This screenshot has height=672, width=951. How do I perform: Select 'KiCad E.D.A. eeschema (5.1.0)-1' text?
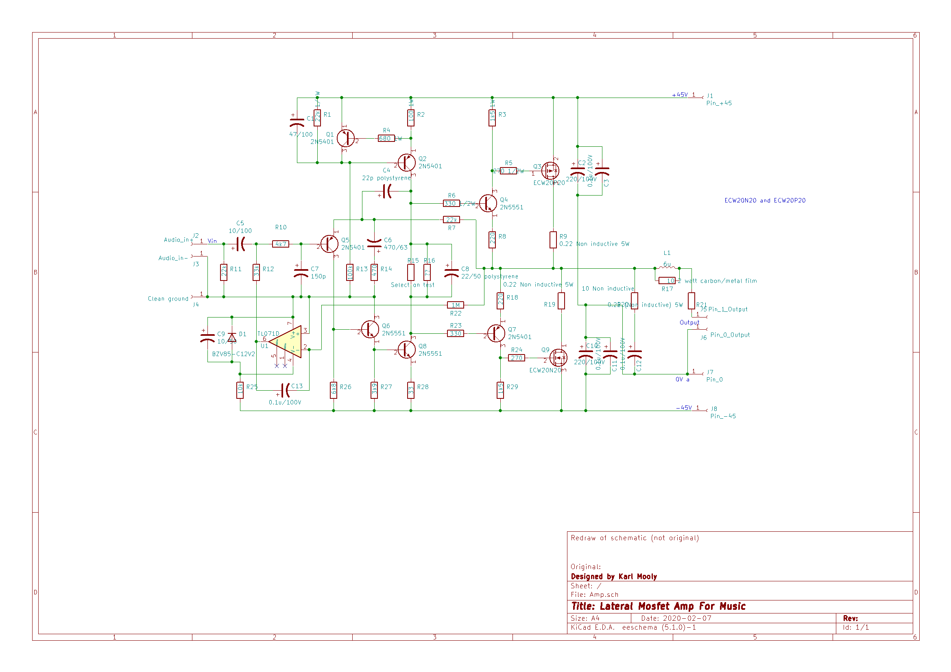(633, 628)
